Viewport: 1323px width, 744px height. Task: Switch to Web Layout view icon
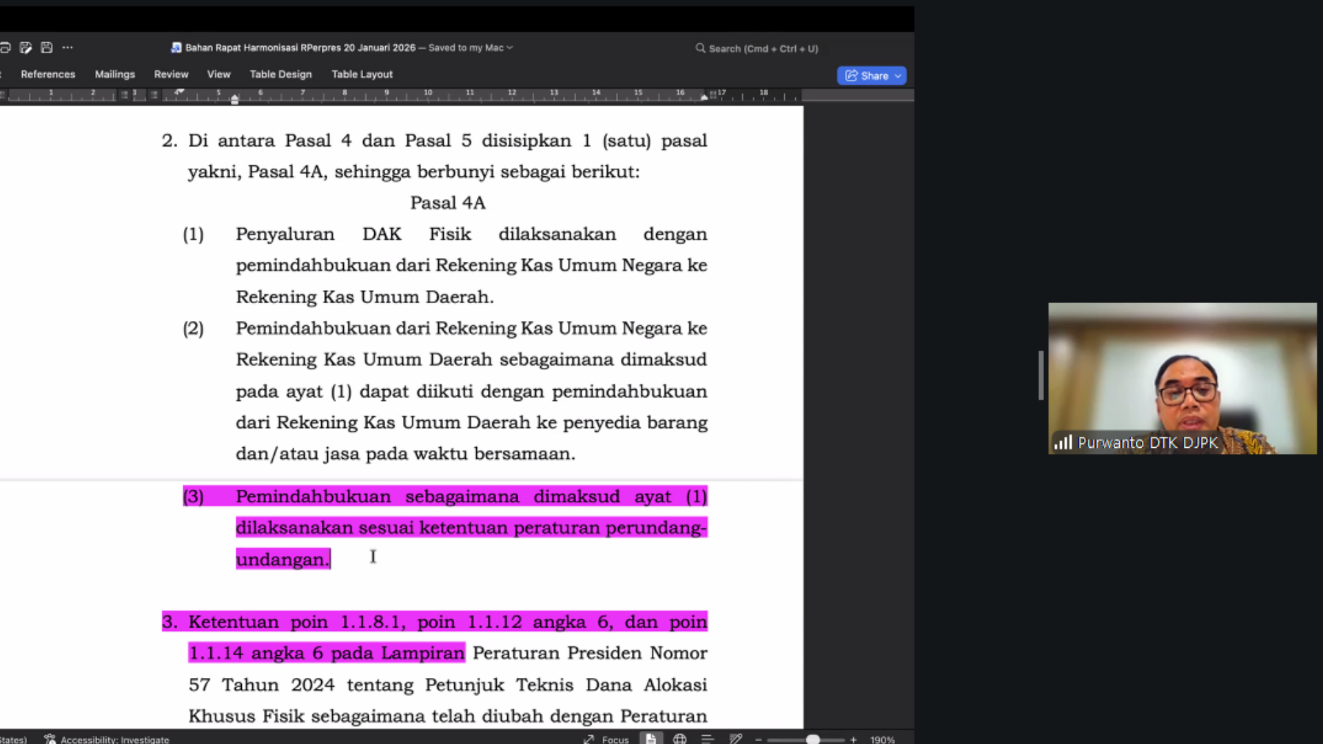[x=679, y=739]
